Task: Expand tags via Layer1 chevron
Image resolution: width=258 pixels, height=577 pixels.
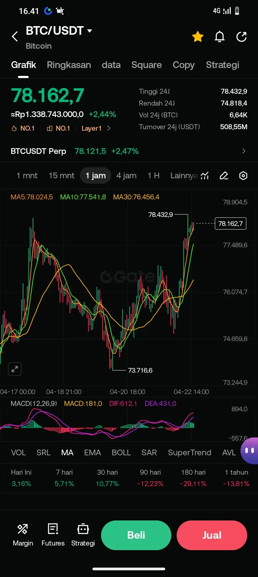Action: click(109, 128)
